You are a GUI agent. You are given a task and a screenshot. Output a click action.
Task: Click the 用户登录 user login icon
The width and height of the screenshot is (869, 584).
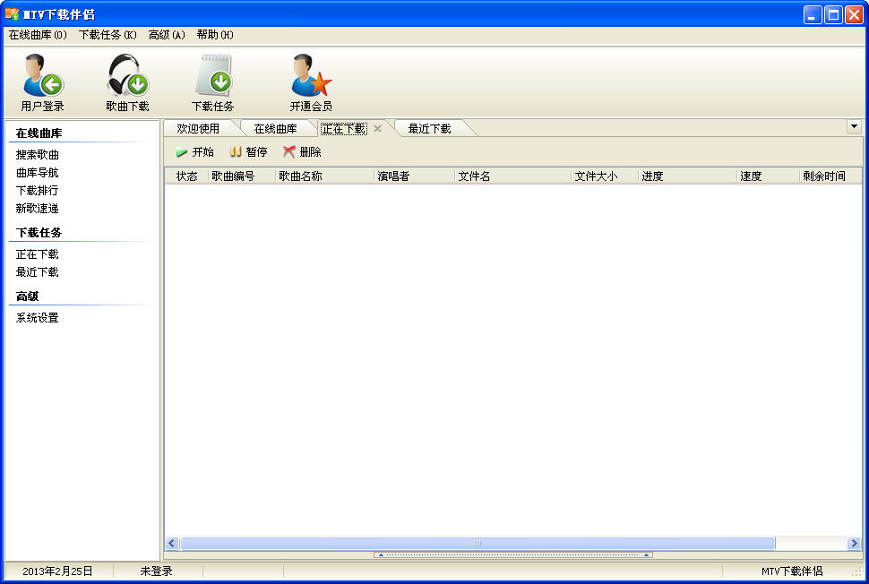pos(42,76)
